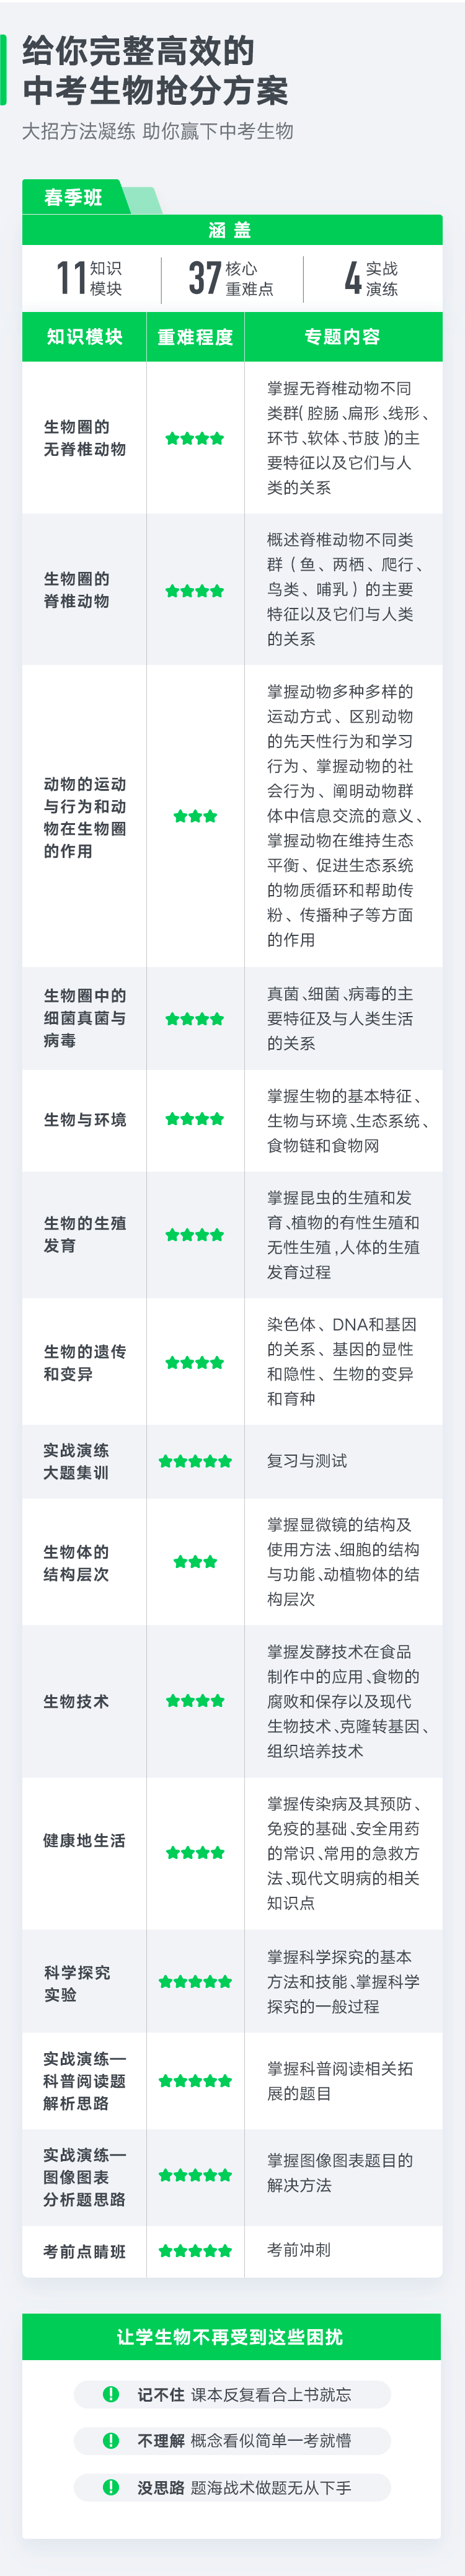Click the exclamation icon beside 记不住

(111, 2394)
